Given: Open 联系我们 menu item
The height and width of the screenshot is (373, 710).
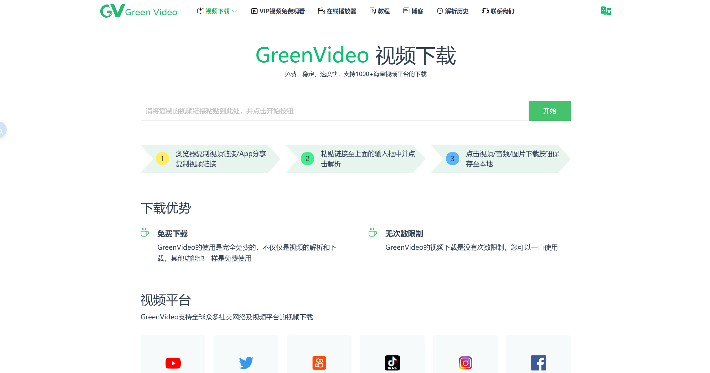Looking at the screenshot, I should pos(498,11).
